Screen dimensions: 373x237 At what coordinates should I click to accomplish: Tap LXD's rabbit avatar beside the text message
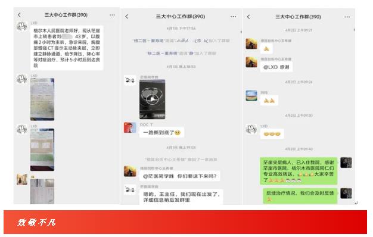(22, 26)
